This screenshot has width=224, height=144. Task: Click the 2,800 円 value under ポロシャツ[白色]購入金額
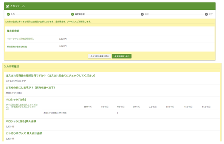[10, 127]
